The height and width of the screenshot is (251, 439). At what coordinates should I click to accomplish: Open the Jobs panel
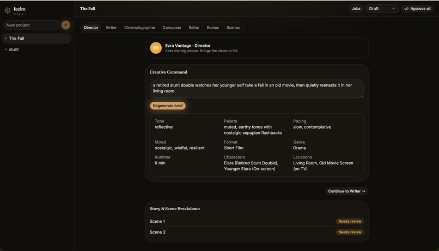click(x=356, y=9)
